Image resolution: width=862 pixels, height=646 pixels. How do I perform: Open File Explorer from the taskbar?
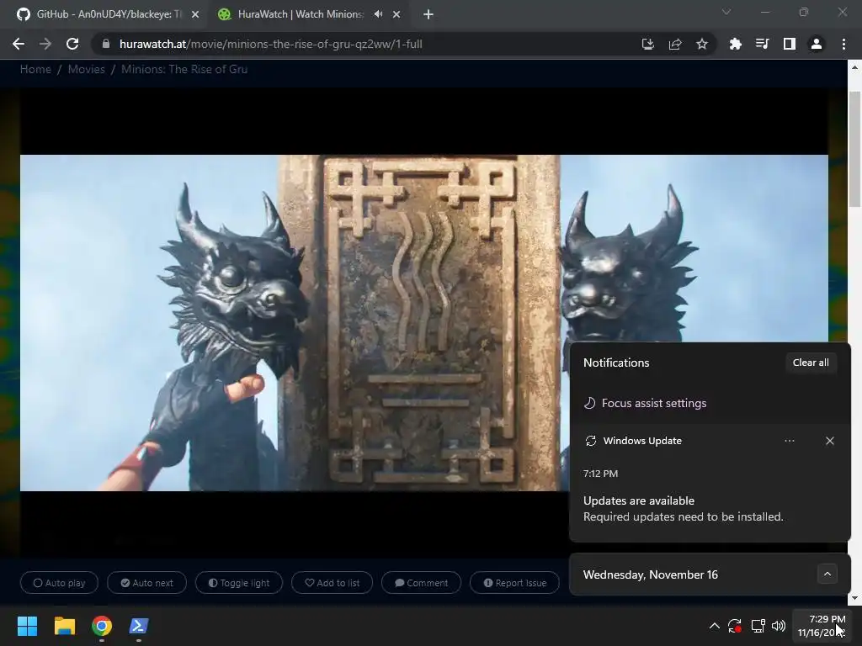point(65,626)
